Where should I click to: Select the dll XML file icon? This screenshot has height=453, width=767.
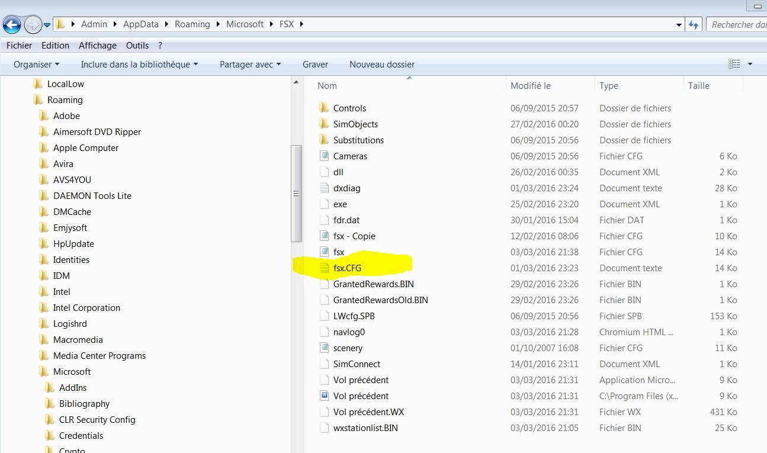click(324, 172)
